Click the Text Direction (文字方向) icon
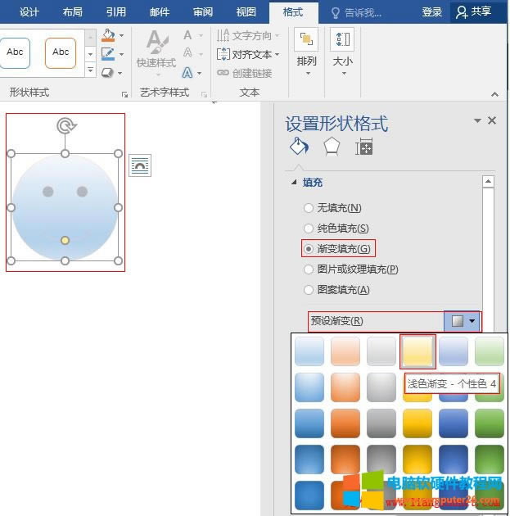 coord(223,35)
